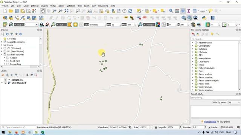Image resolution: width=241 pixels, height=135 pixels.
Task: Open layer styling panel in Layers
Action: [3, 75]
